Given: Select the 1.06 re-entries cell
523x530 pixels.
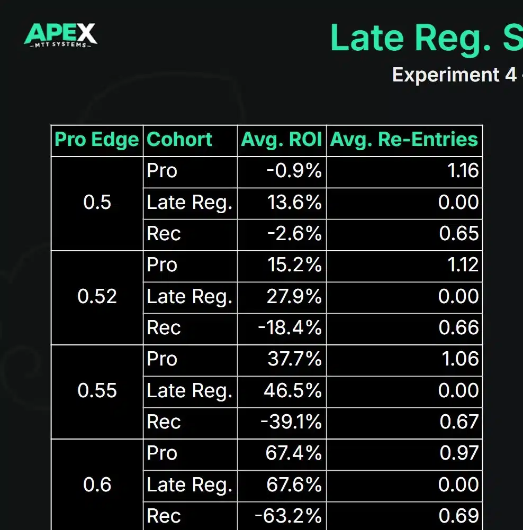Looking at the screenshot, I should (x=463, y=359).
